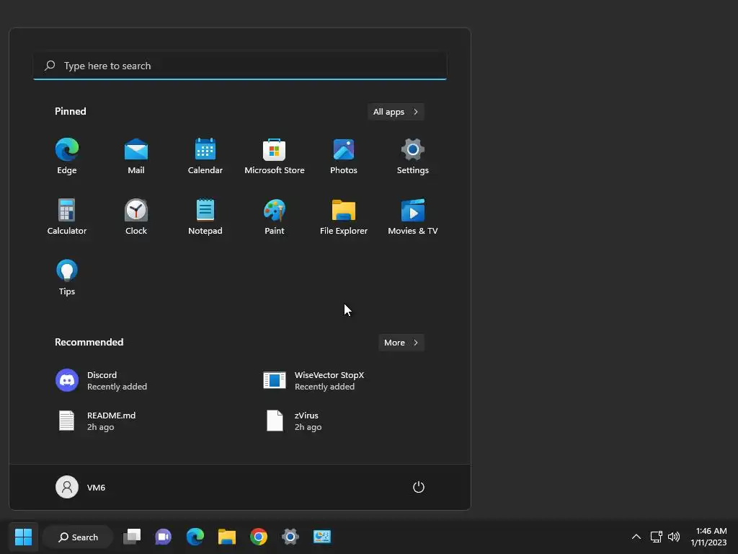The image size is (738, 554).
Task: Click the Type here to search field
Action: [240, 66]
